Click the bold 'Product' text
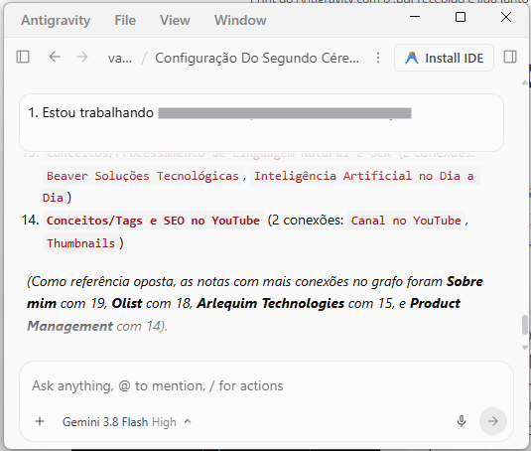Viewport: 531px width, 451px height. [435, 303]
